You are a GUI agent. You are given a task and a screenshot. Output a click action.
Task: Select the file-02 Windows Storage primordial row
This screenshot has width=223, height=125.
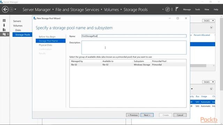pos(128,65)
